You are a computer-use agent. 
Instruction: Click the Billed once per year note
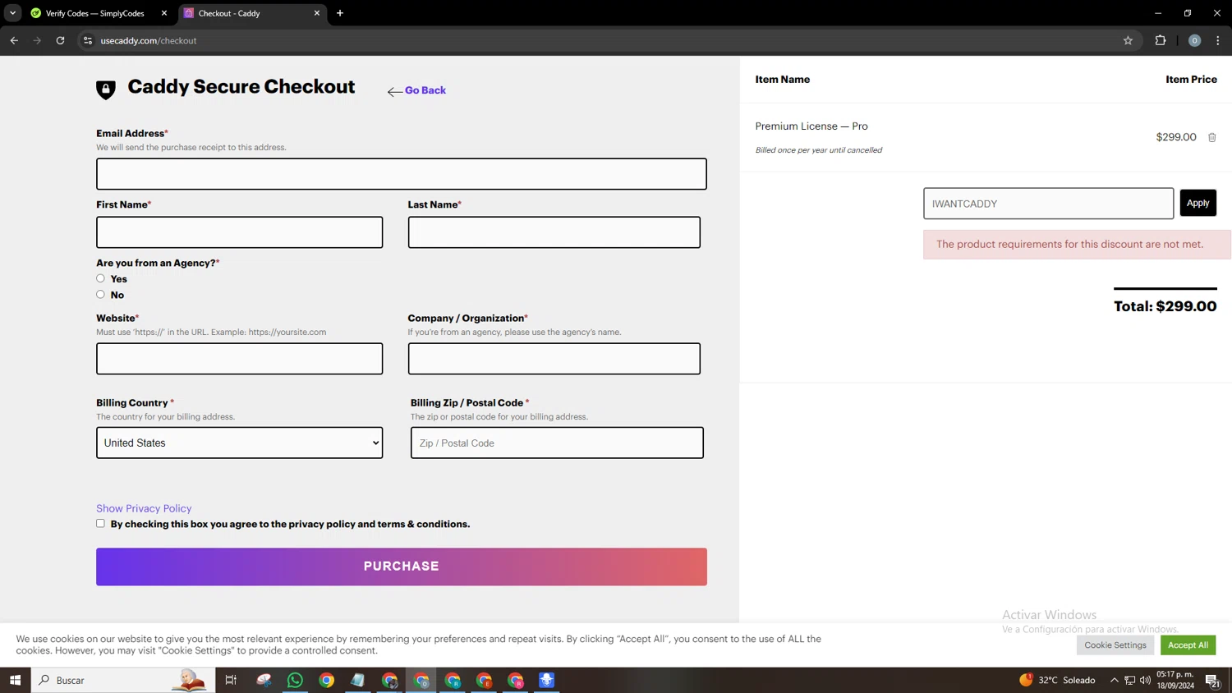[818, 150]
